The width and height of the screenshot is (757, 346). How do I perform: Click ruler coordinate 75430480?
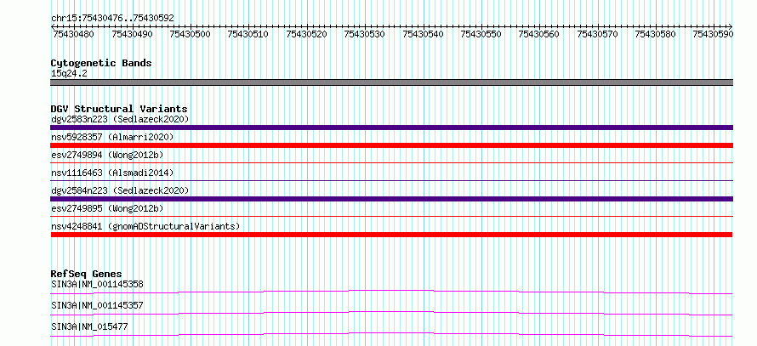coord(73,34)
